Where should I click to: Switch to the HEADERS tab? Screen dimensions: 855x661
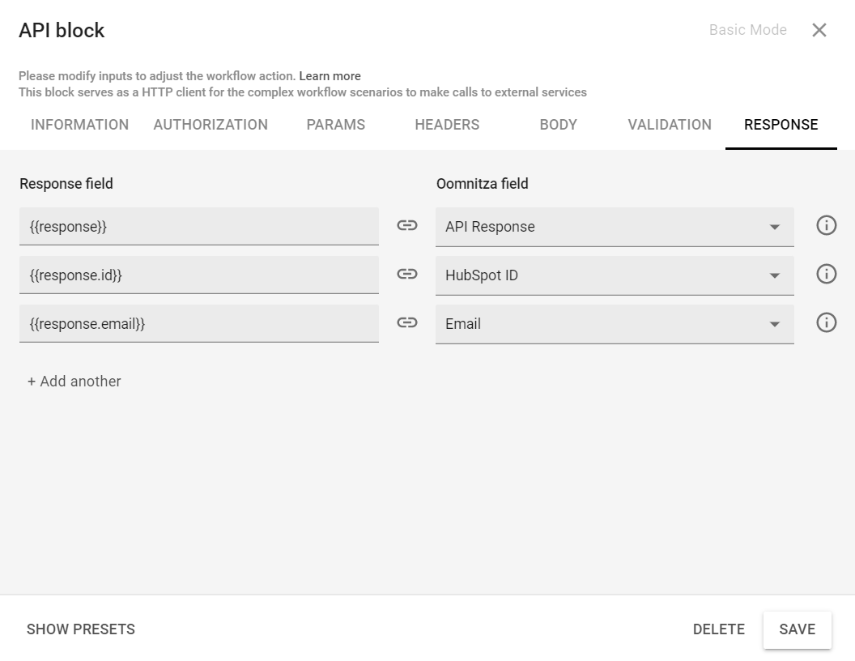tap(447, 125)
